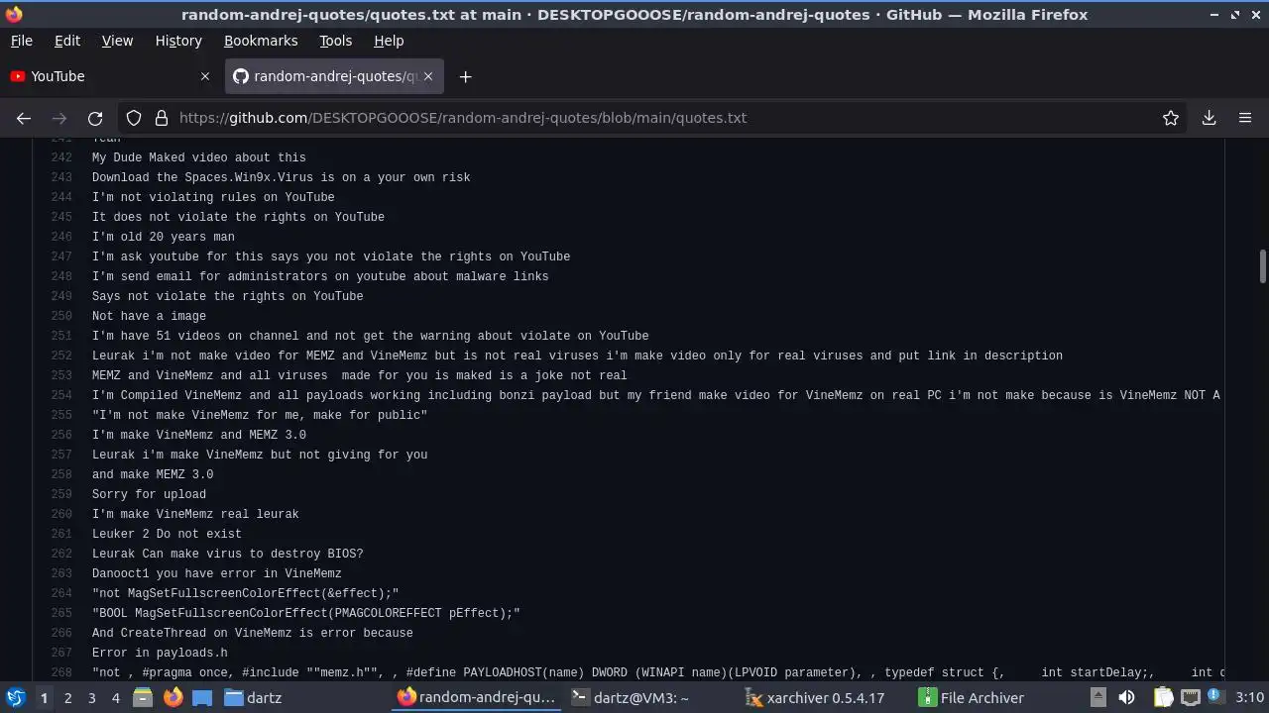Click text "Leuker 2 Do not exist"
This screenshot has height=713, width=1269.
click(x=167, y=534)
